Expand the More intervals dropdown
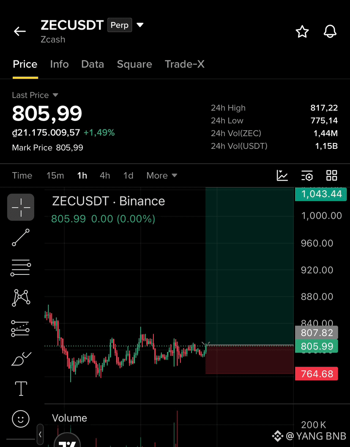 pos(162,176)
